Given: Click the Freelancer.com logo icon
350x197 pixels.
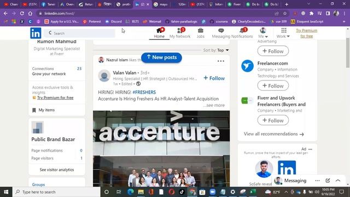Looking at the screenshot, I should 247,66.
